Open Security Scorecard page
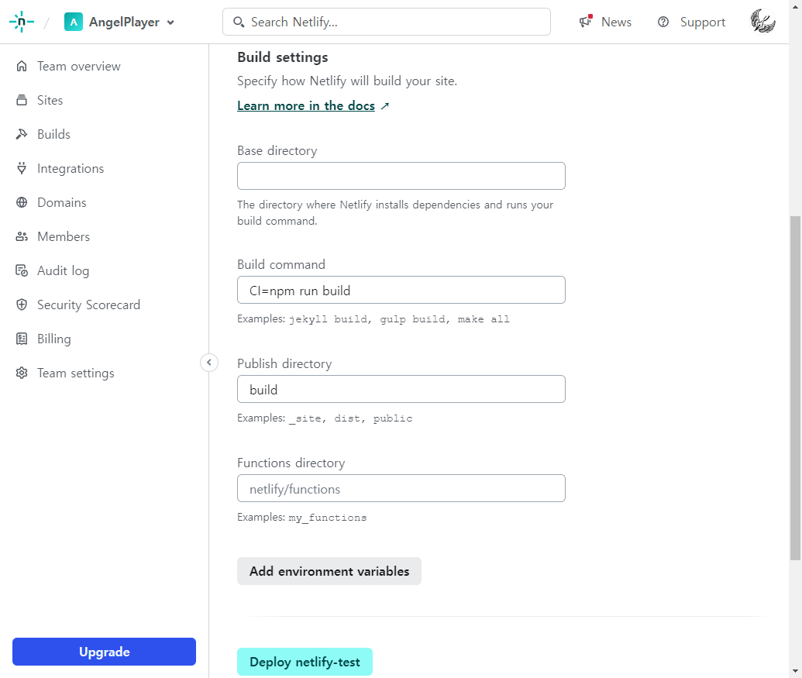 pyautogui.click(x=88, y=305)
